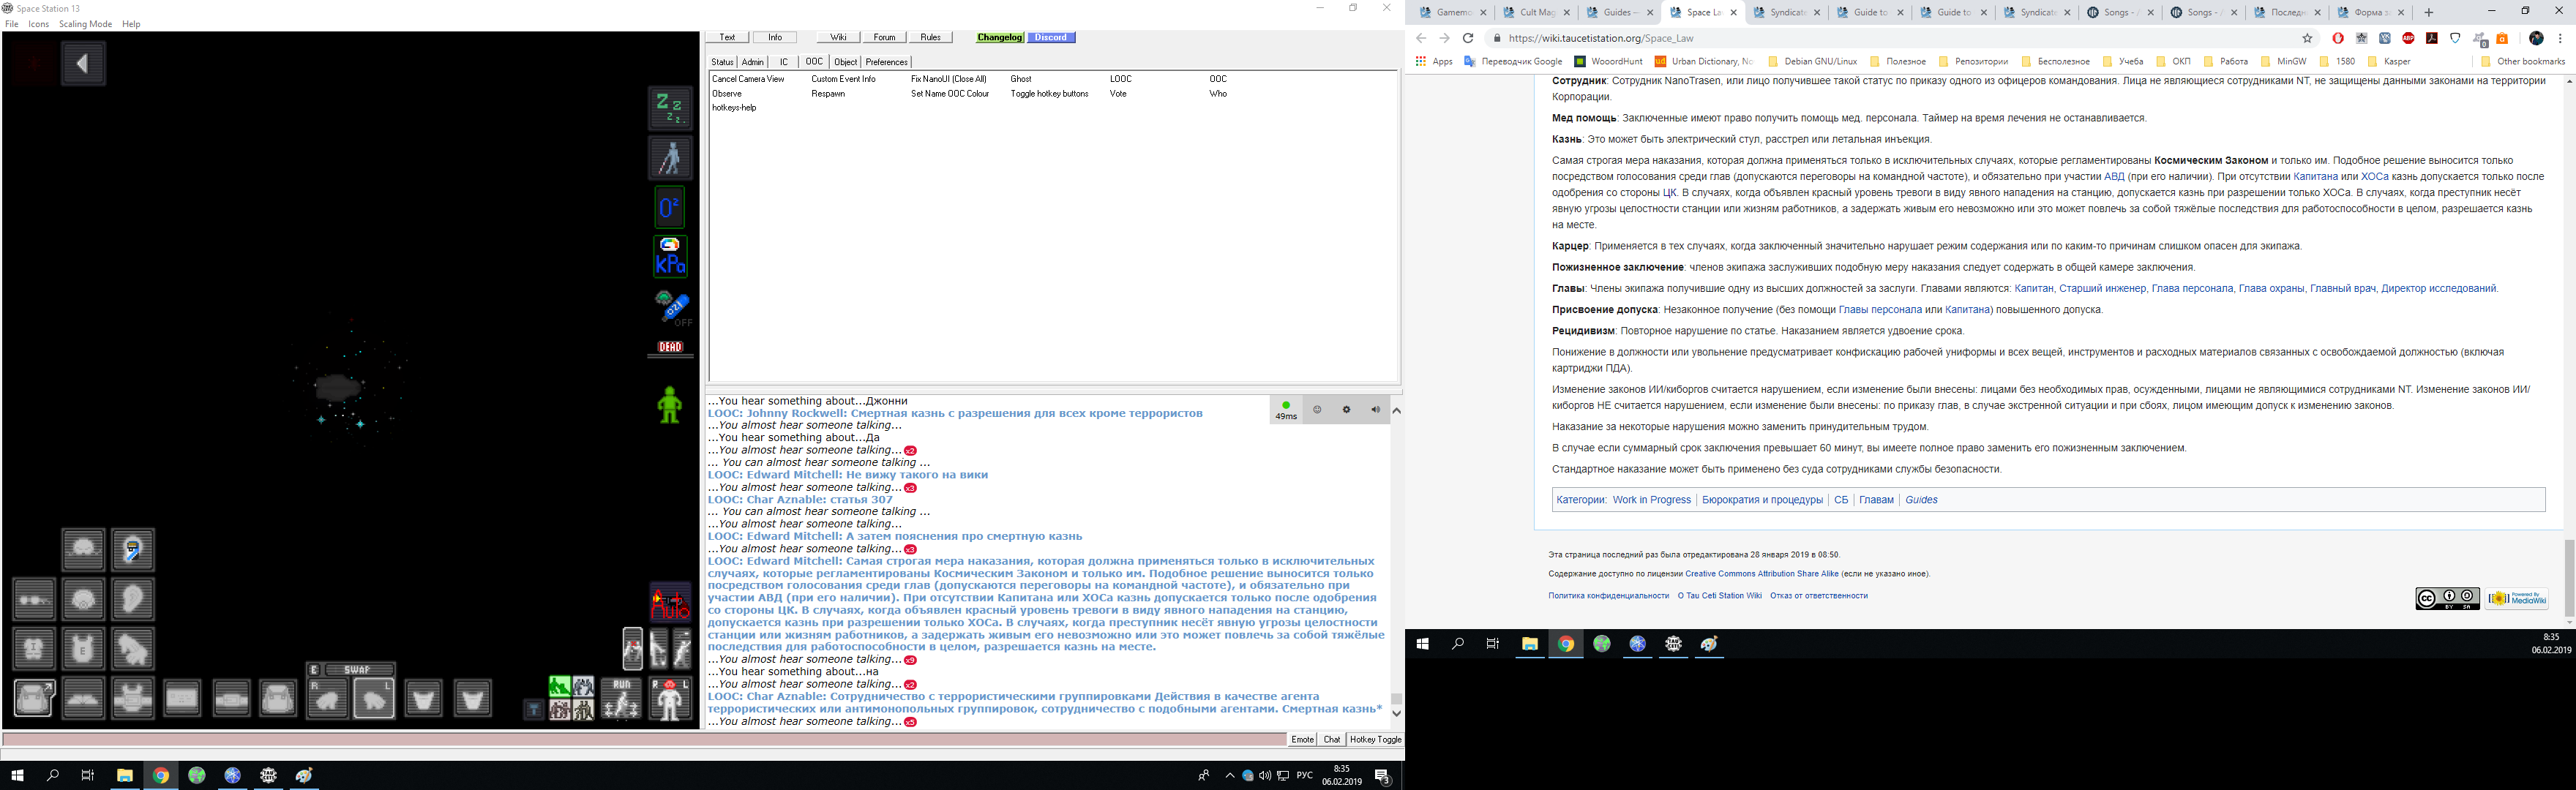Switch to the Admin tab

point(753,62)
